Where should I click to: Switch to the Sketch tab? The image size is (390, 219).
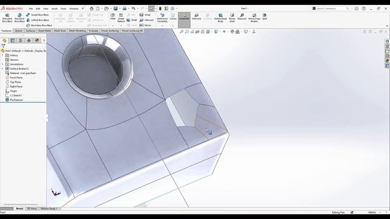click(x=18, y=31)
